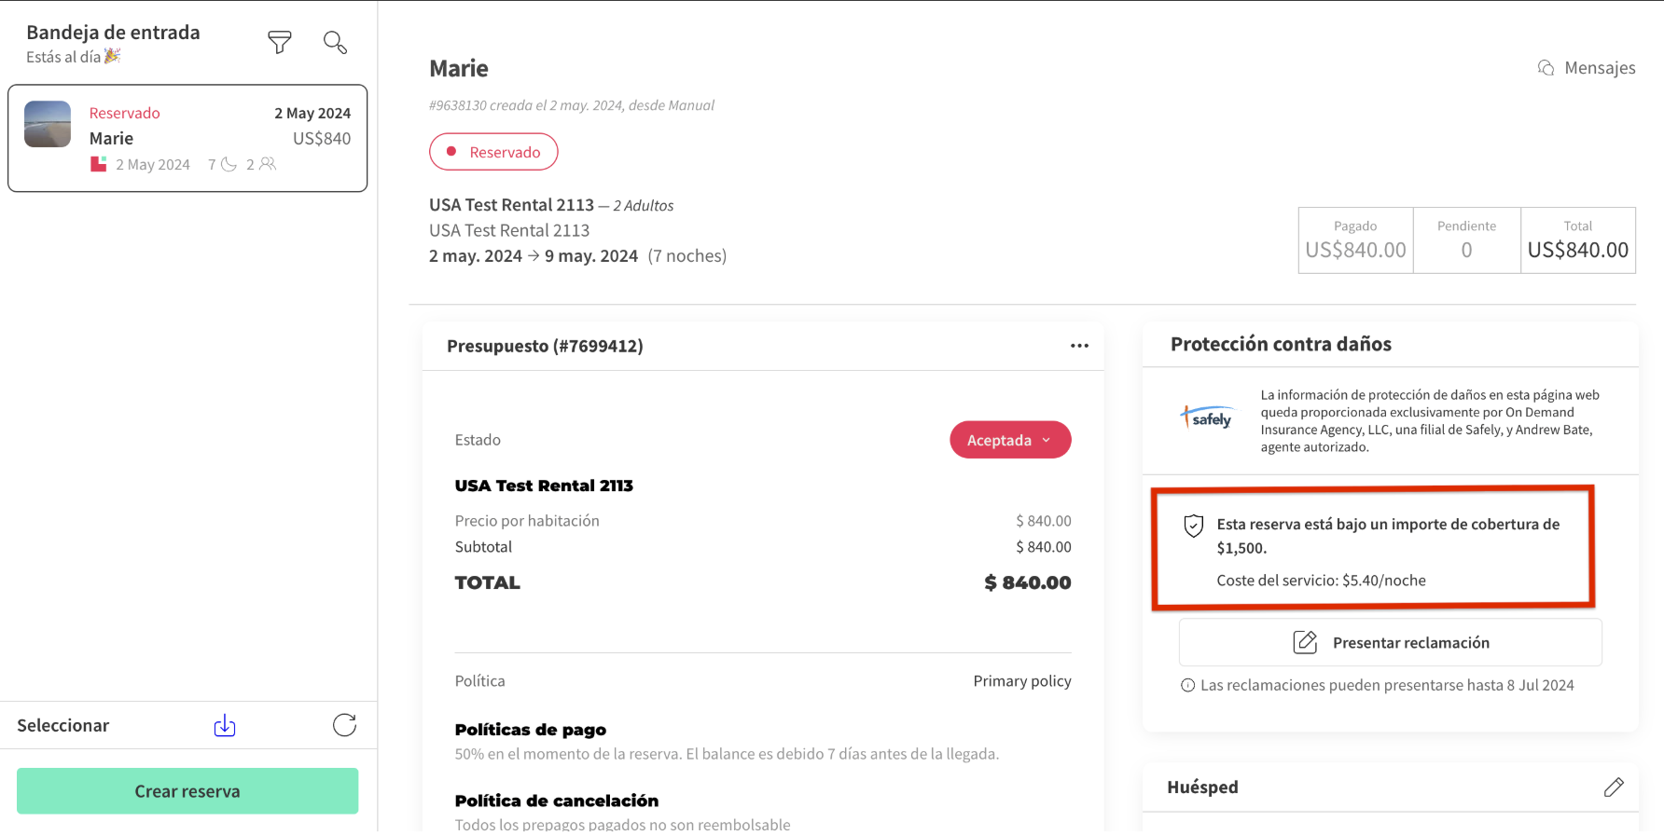The image size is (1664, 835).
Task: Click the Total US$840.00 box
Action: click(1577, 240)
